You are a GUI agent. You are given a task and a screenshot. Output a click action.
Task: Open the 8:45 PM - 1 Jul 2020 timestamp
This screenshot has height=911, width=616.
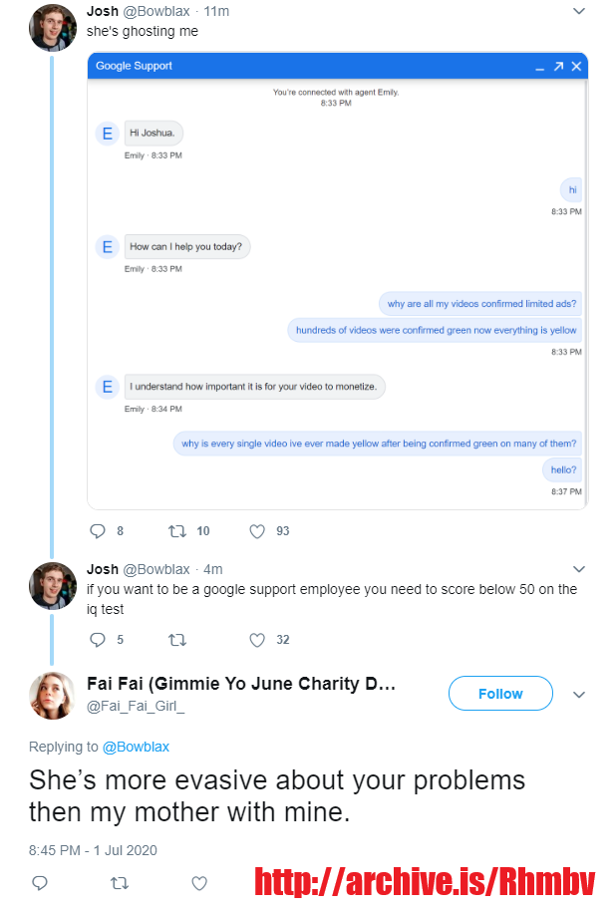pyautogui.click(x=93, y=850)
